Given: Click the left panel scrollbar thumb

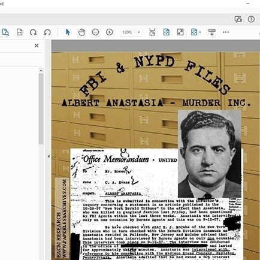Looking at the screenshot, I should pyautogui.click(x=41, y=109).
